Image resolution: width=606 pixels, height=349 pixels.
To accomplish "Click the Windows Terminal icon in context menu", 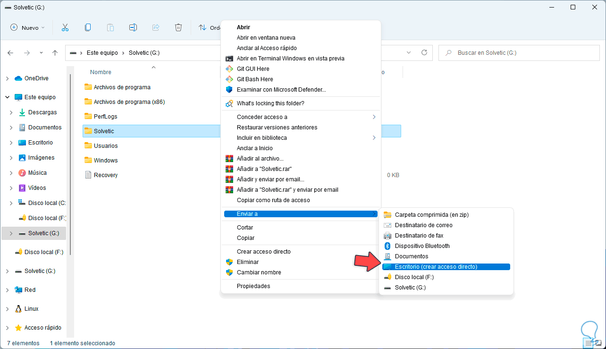I will (x=229, y=59).
